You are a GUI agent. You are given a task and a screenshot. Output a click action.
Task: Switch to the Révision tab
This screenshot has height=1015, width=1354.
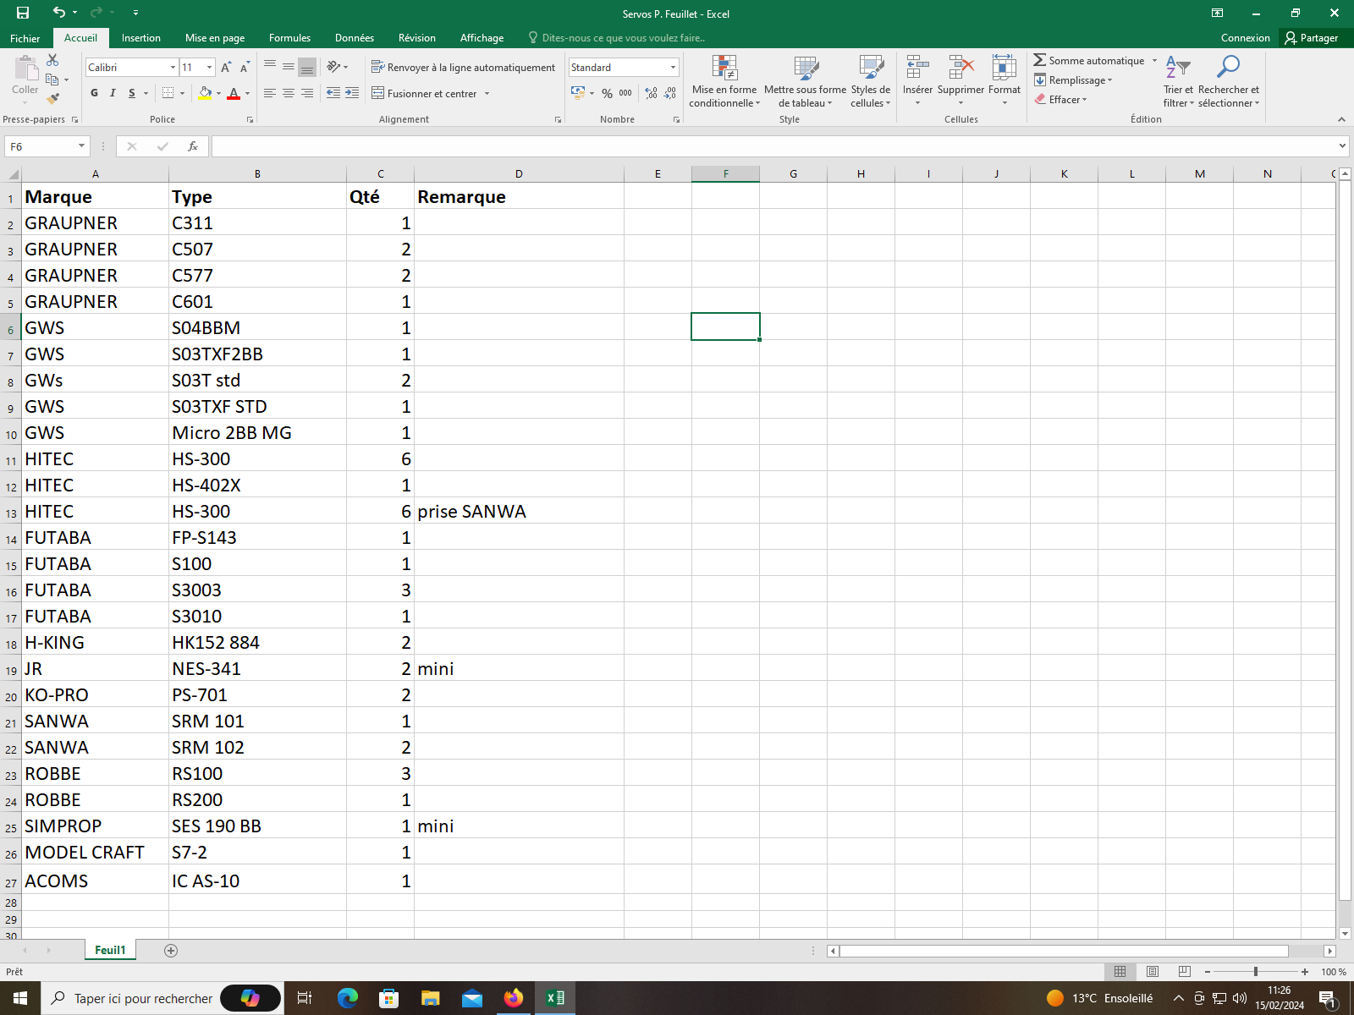[x=417, y=38]
